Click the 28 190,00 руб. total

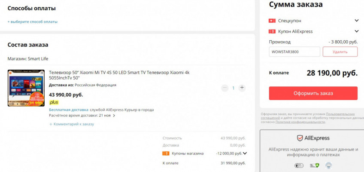[332, 73]
